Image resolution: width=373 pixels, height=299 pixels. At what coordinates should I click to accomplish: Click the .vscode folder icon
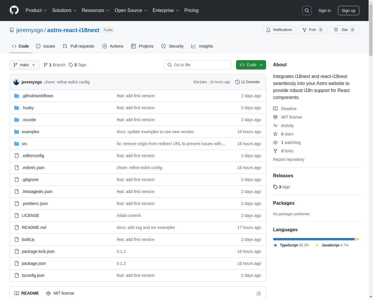[x=17, y=120]
